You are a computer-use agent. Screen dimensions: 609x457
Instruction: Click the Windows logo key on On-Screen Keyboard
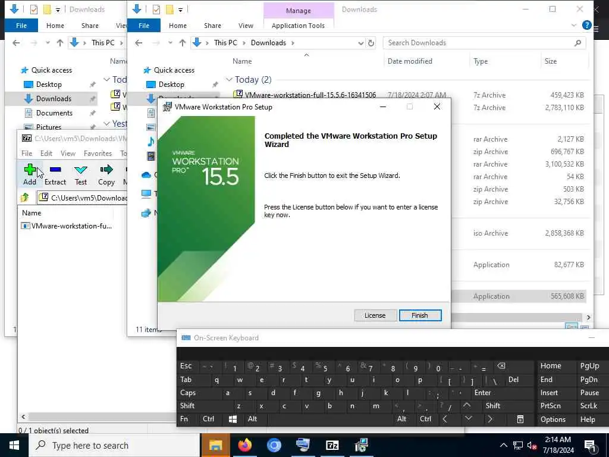point(233,419)
